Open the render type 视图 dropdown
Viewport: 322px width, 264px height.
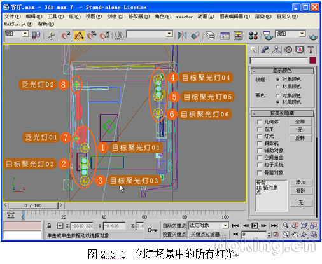click(302, 34)
